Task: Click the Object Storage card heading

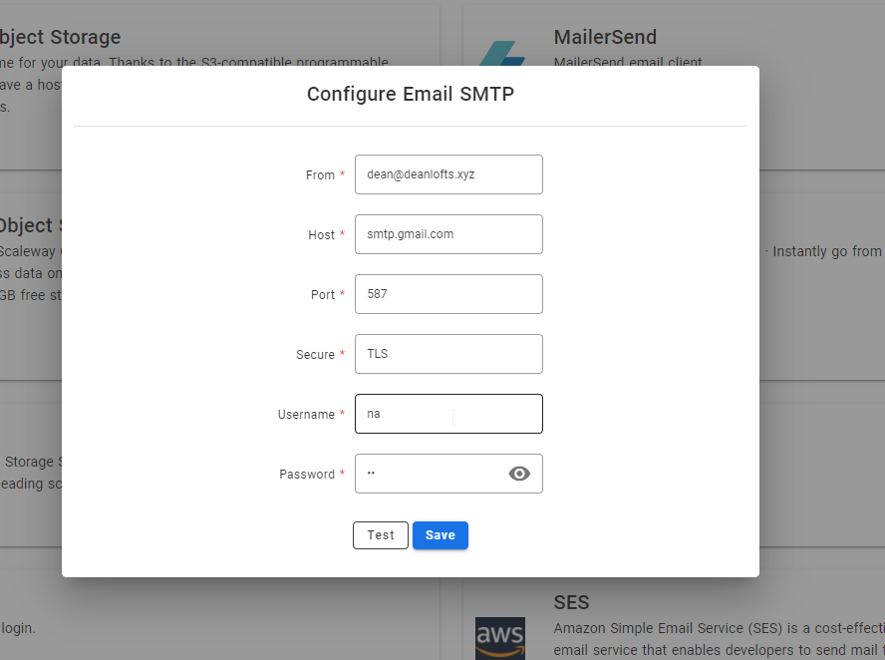Action: 60,37
